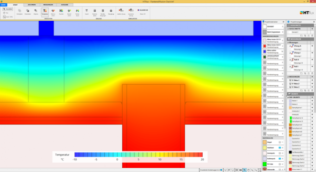Click the pointer tool in status bar

coord(244,170)
